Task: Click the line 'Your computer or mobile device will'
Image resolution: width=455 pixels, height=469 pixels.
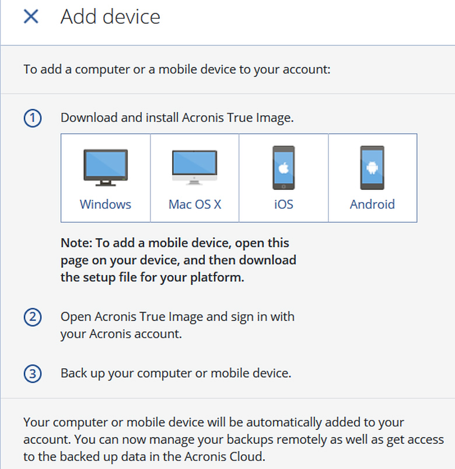Action: coord(213,422)
